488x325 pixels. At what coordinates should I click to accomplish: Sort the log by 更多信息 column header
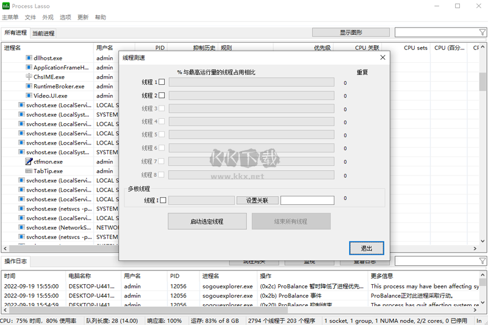(423, 276)
